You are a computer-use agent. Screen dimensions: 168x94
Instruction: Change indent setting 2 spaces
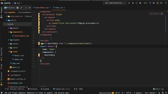pos(138,93)
